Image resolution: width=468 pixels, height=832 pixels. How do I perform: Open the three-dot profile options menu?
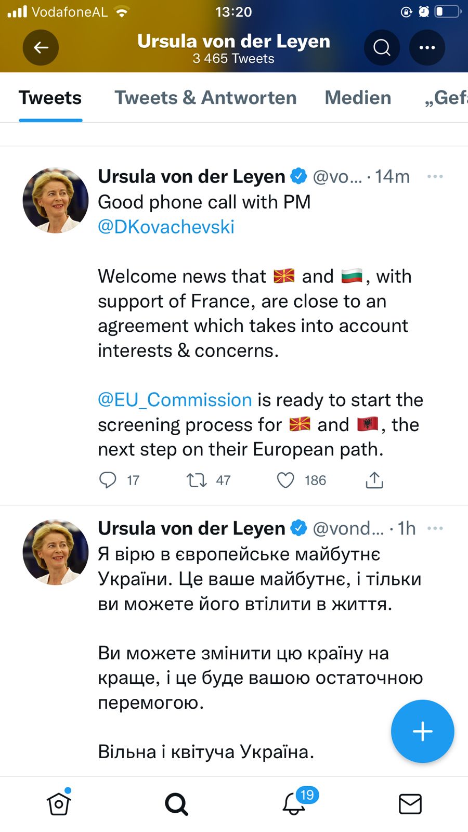coord(427,48)
